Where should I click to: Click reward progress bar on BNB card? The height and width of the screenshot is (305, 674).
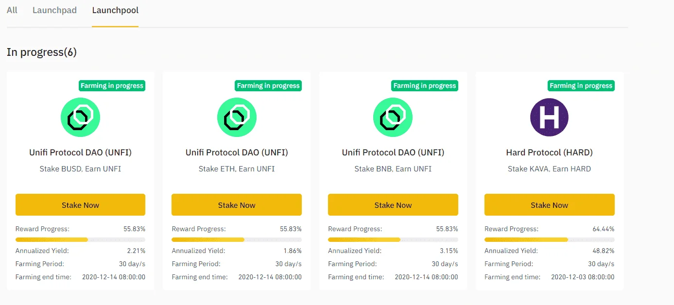(393, 239)
